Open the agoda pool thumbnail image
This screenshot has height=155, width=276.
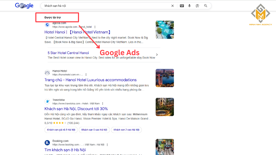click(165, 30)
